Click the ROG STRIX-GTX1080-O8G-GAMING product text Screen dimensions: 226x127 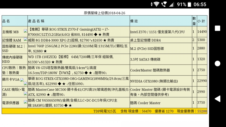78,81
